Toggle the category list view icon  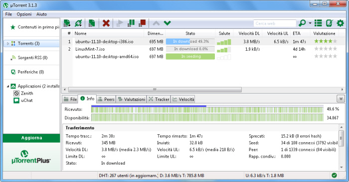[318, 23]
